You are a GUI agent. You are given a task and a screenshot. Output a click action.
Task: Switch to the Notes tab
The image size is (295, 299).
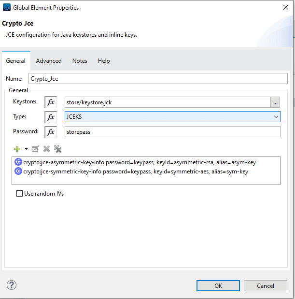pyautogui.click(x=80, y=61)
